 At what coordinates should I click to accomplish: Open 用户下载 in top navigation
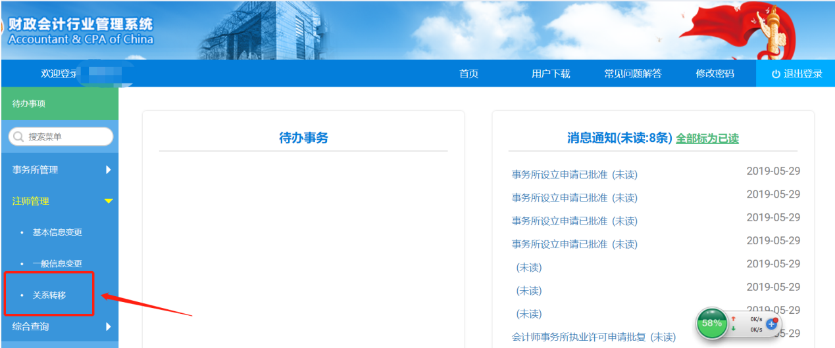(551, 74)
